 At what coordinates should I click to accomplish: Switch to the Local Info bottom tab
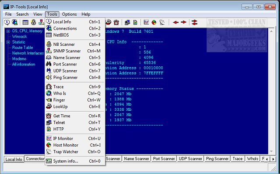[14, 159]
